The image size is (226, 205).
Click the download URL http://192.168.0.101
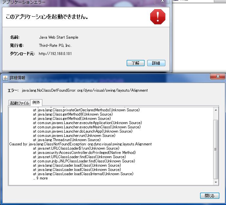(55, 54)
